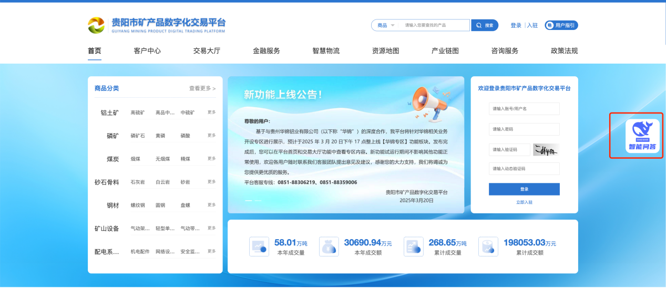Click the 累计成交量 statistics icon
Screen dimensions: 666x288
click(x=413, y=246)
